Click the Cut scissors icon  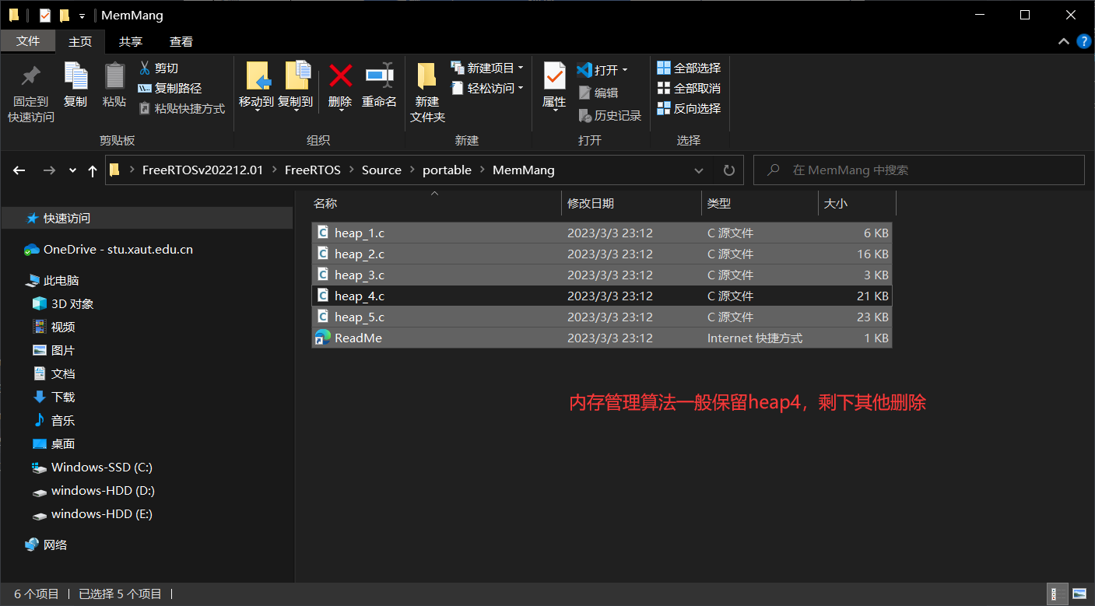pos(144,68)
